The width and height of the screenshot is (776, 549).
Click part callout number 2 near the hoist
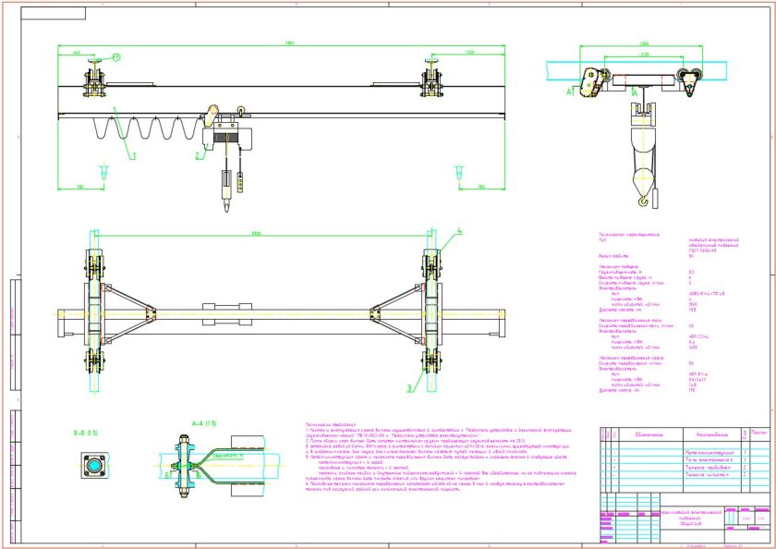(x=197, y=157)
